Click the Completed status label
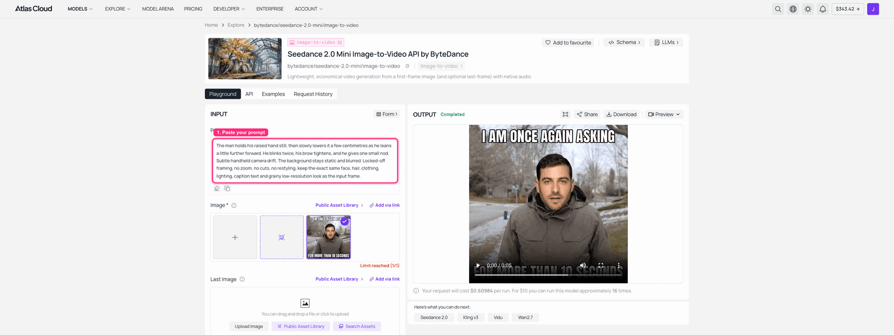Viewport: 894px width, 335px height. coord(452,114)
